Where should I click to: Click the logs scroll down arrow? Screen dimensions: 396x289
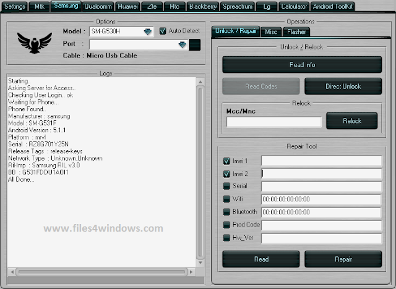coord(200,262)
